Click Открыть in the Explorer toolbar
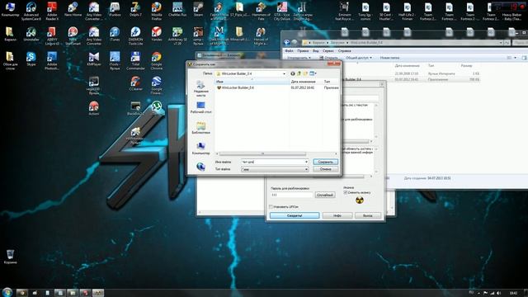This screenshot has width=528, height=297. [x=329, y=58]
